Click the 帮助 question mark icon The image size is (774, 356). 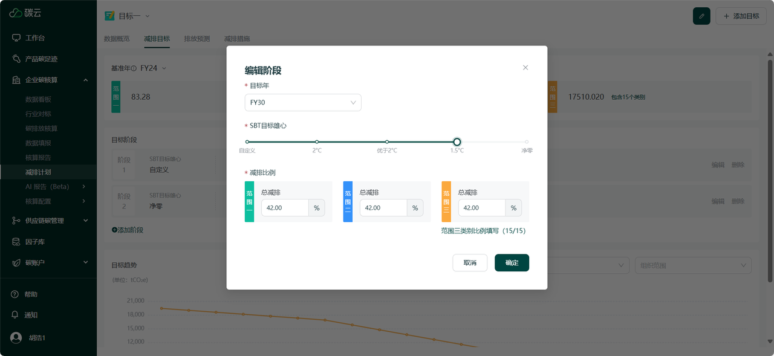[x=15, y=294]
